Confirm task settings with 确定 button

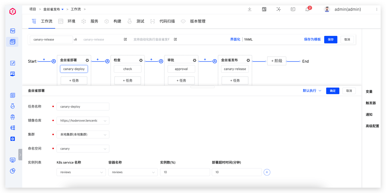point(333,90)
